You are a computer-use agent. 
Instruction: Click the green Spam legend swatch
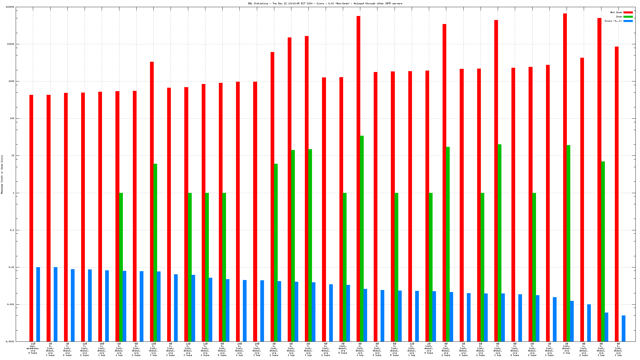click(x=628, y=17)
